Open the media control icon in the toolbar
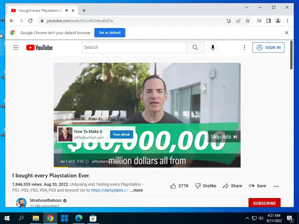 click(259, 21)
